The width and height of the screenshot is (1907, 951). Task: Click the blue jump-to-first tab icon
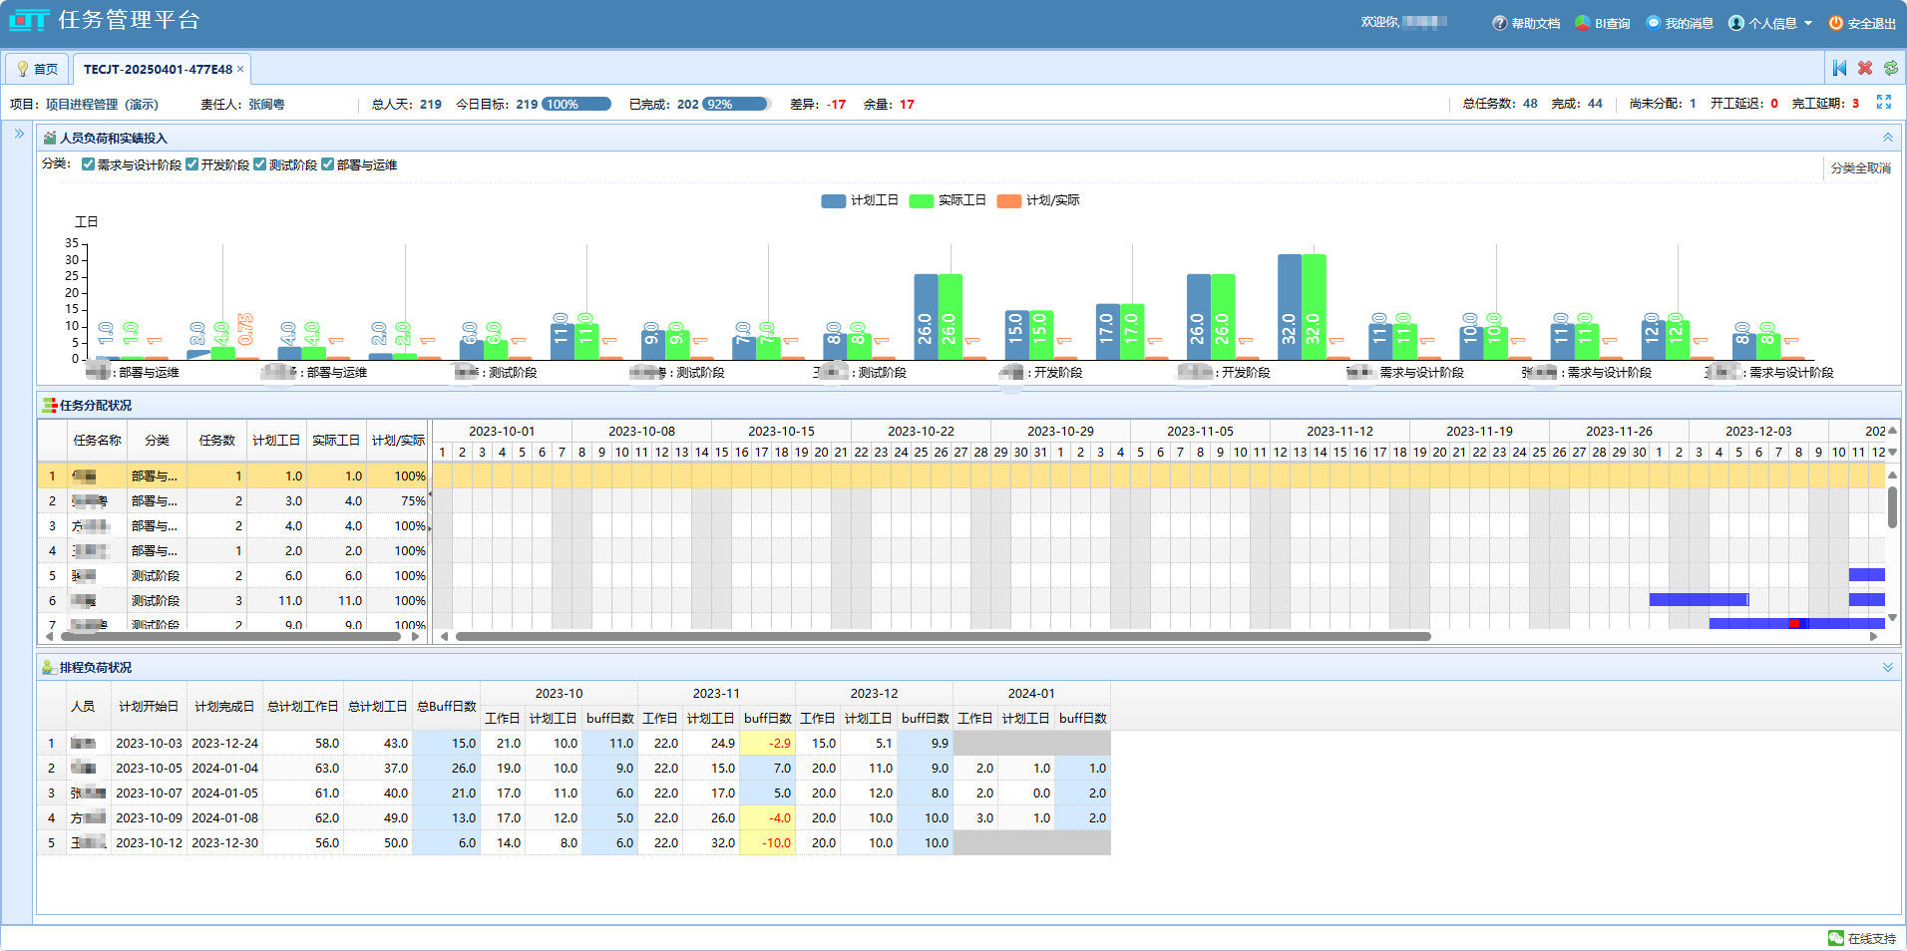[x=1839, y=68]
